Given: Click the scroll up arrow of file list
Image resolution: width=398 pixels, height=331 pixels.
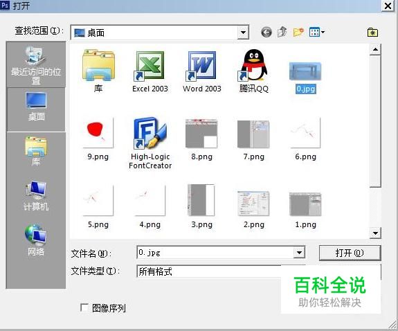Looking at the screenshot, I should click(x=375, y=49).
